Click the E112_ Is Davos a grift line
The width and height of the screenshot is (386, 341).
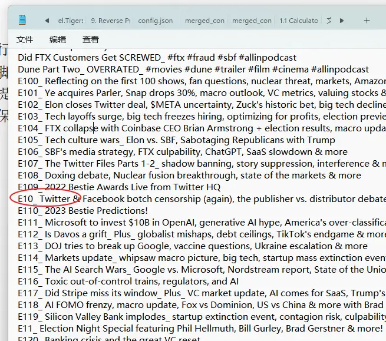202,234
